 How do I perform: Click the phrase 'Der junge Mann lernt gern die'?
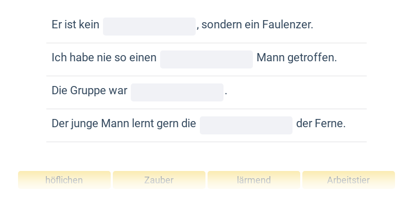pos(124,124)
